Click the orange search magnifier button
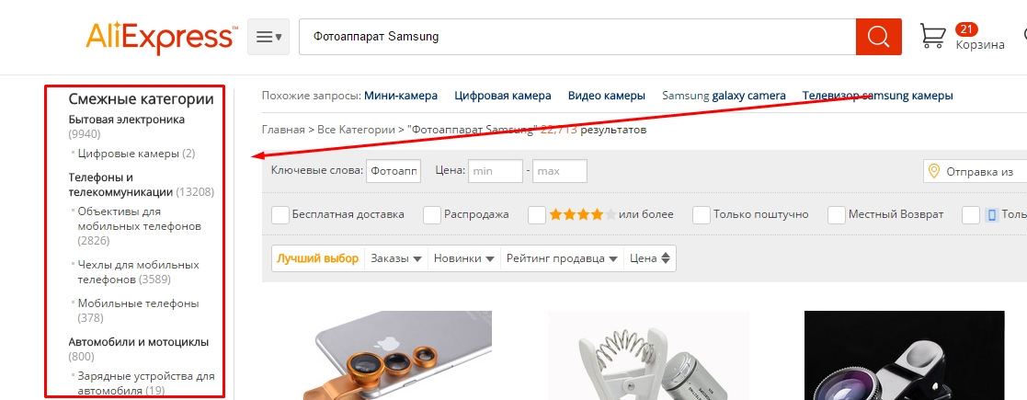 [x=878, y=37]
